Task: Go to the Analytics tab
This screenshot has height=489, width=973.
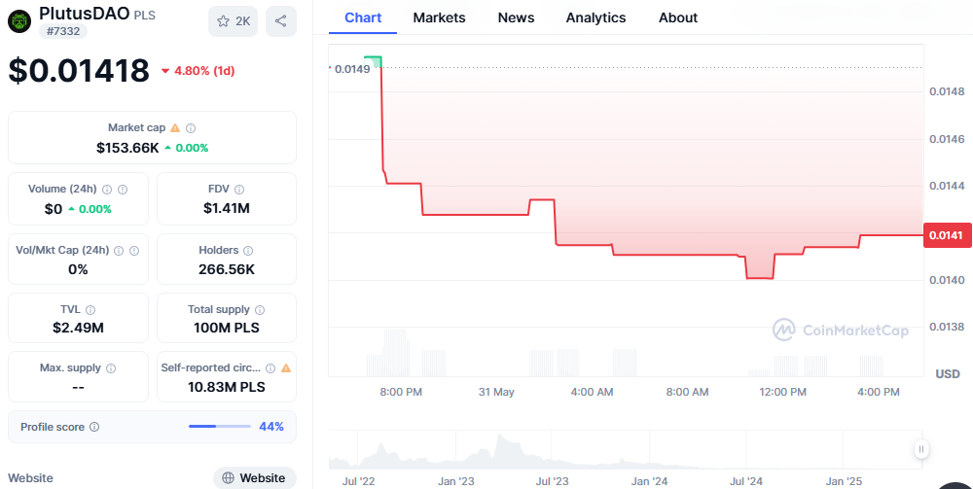Action: point(595,17)
